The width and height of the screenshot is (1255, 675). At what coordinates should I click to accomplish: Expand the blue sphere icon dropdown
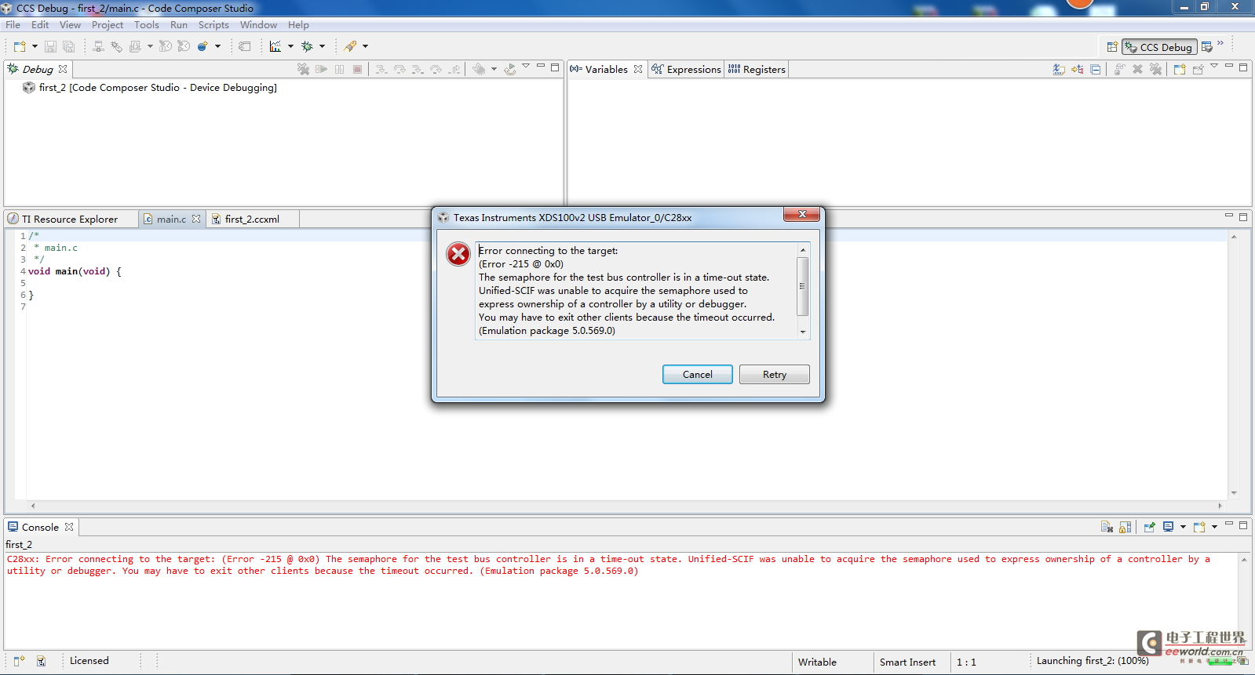point(218,47)
